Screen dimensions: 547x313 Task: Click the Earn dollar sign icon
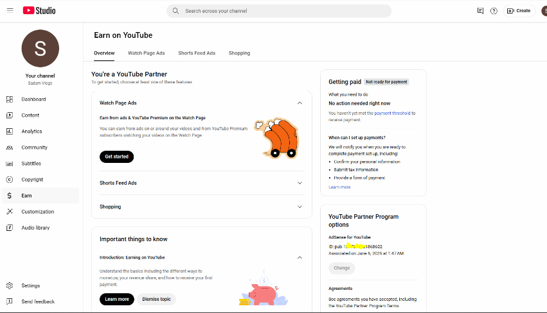point(10,196)
